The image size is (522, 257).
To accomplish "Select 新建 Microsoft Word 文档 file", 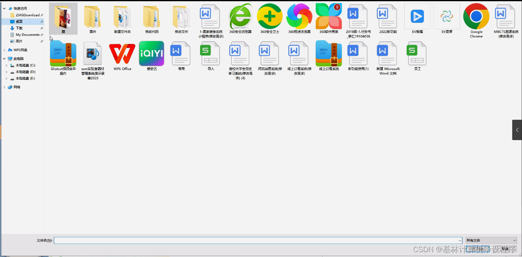I will tap(387, 58).
